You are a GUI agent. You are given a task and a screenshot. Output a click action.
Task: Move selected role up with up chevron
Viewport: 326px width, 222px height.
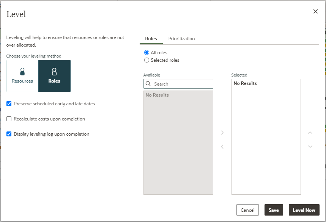[310, 133]
